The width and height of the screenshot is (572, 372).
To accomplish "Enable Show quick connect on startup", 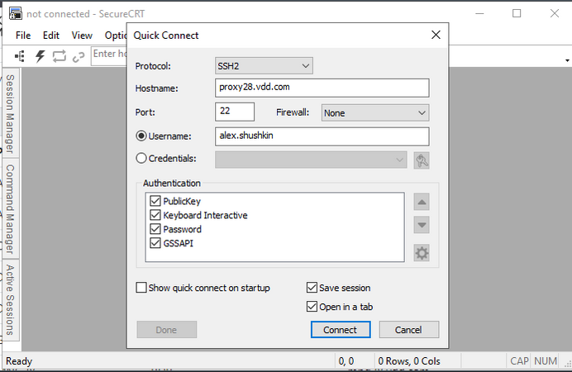I will coord(142,288).
